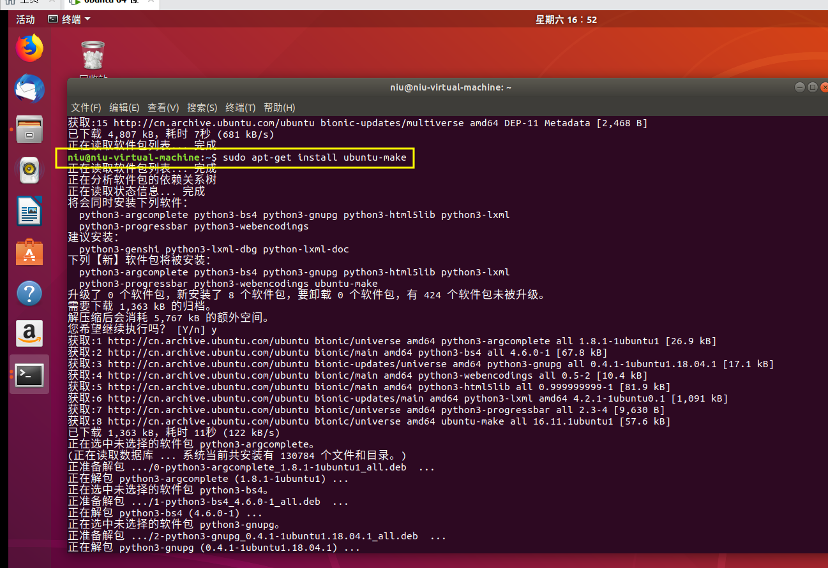Click the line 下列【新】软件包将被安装:
The image size is (828, 568).
click(139, 261)
